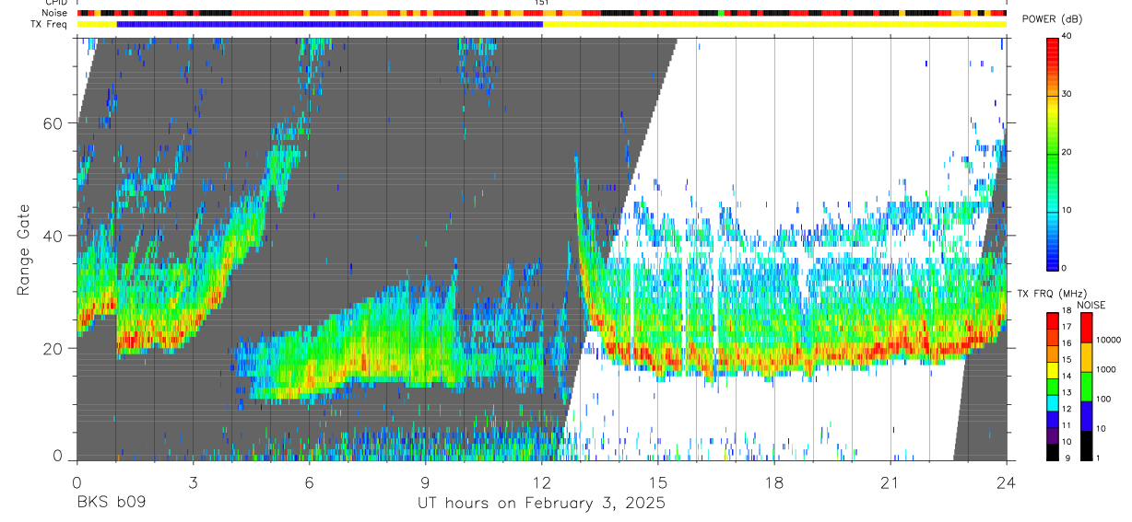Click the 12 label on TX FRQ scale

[x=1067, y=409]
